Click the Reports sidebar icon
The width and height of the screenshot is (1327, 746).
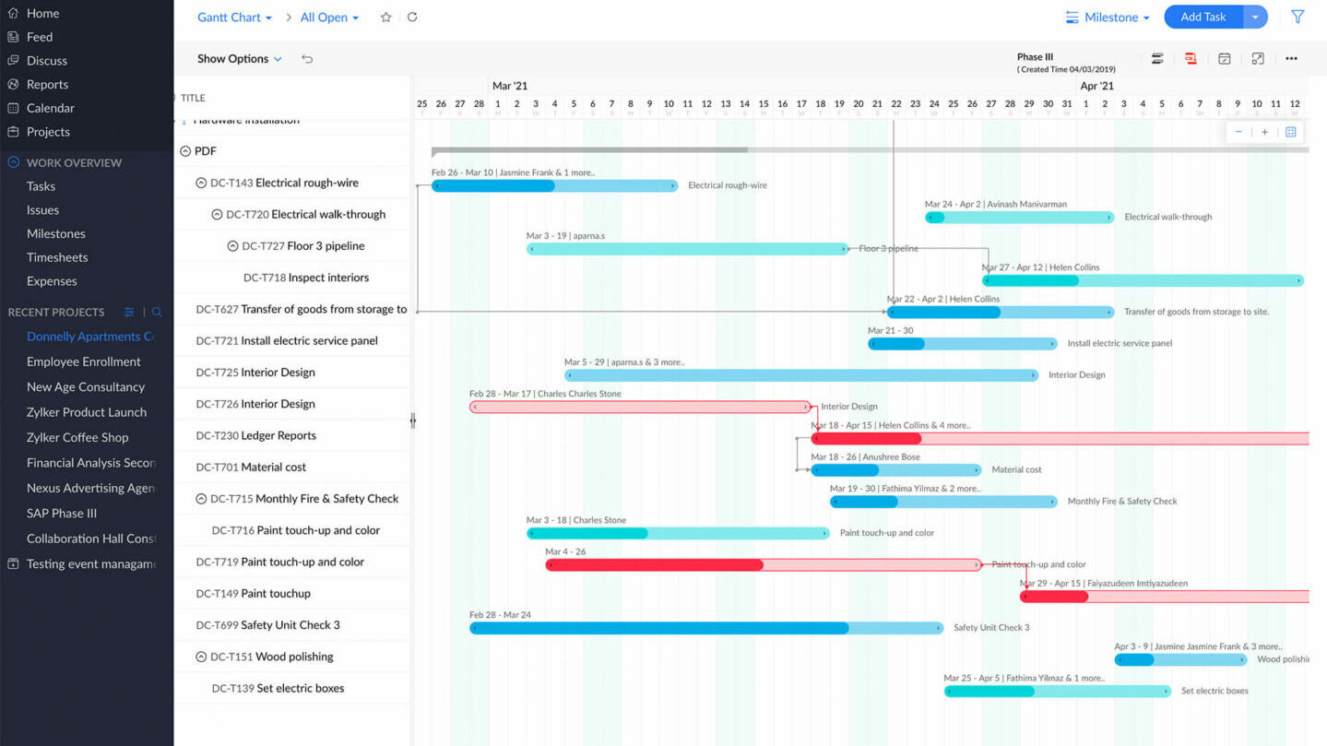(x=13, y=85)
